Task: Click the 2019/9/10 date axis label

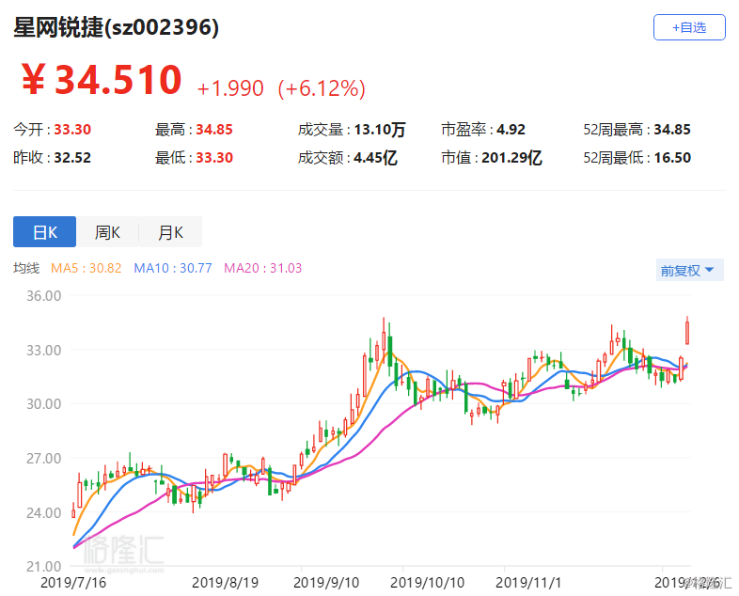Action: [x=326, y=583]
